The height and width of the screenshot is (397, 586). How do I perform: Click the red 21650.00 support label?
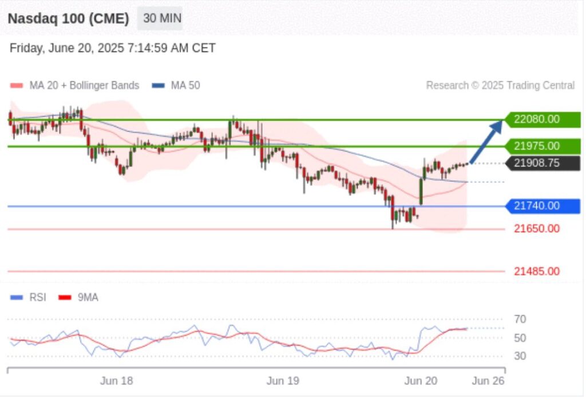pos(536,229)
